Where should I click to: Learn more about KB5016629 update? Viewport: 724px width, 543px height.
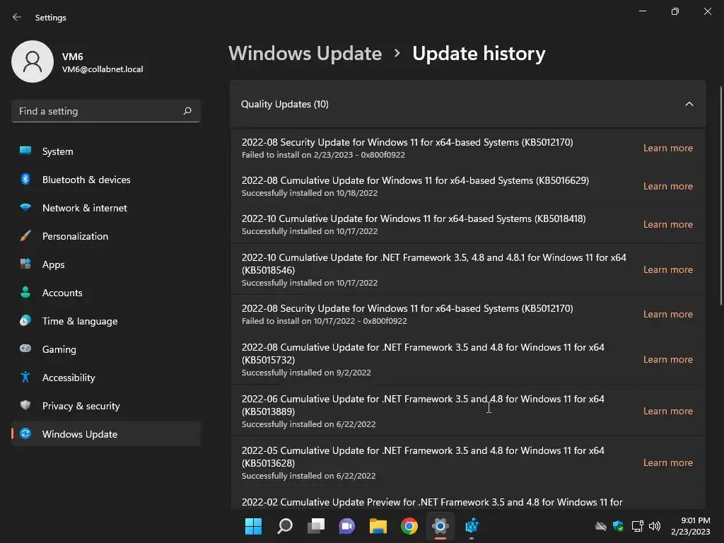coord(667,186)
